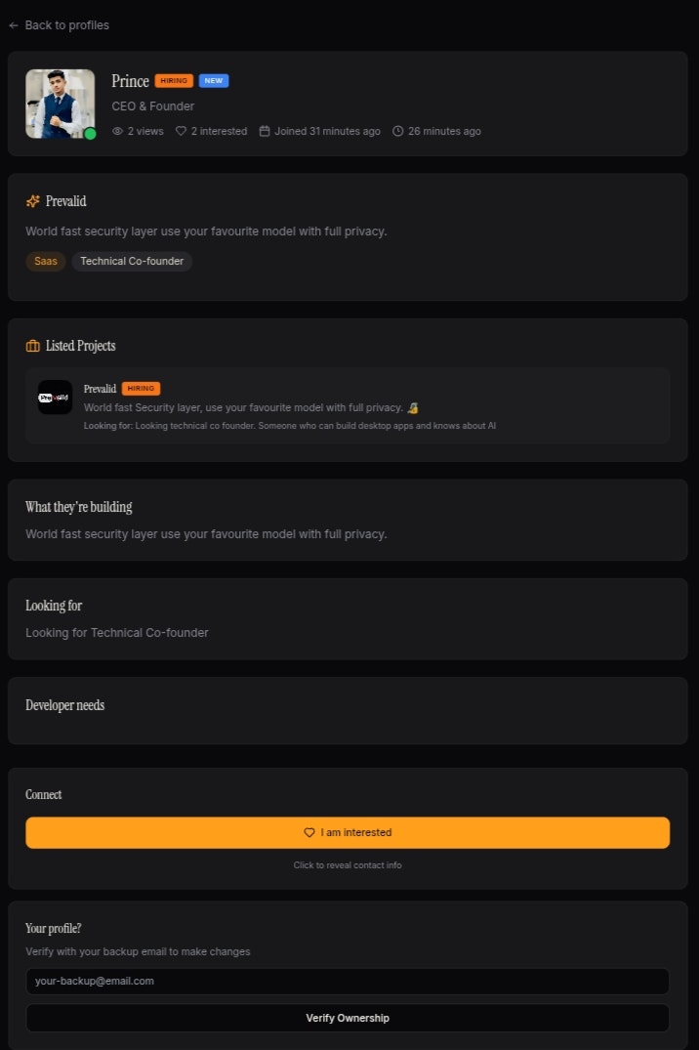Click the Verify Ownership button
699x1050 pixels.
tap(348, 1017)
